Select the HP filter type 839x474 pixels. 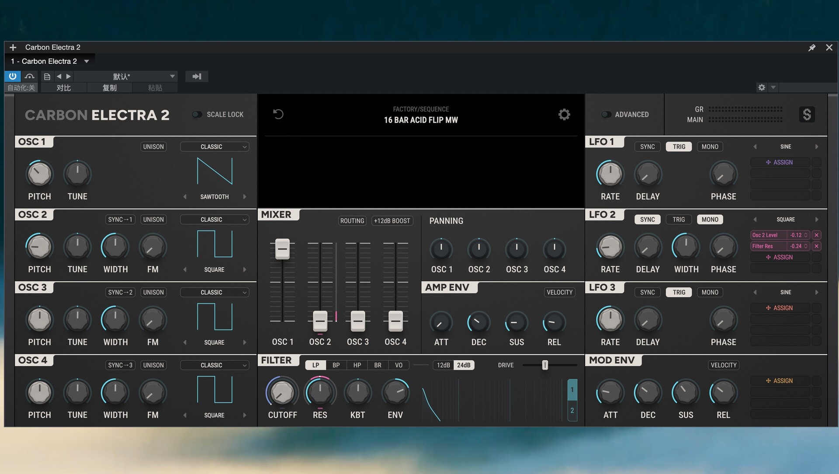click(357, 365)
